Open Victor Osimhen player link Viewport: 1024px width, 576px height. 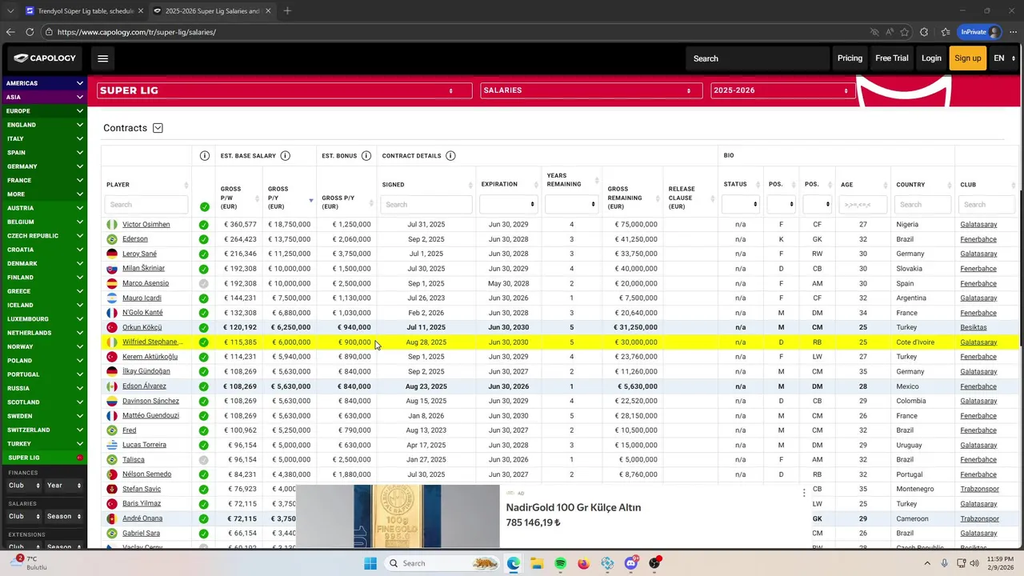click(146, 225)
